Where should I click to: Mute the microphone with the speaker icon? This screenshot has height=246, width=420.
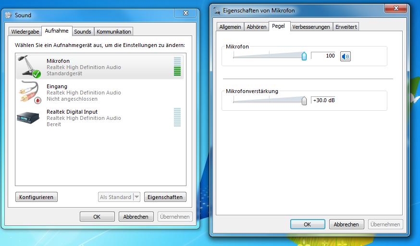click(x=345, y=57)
